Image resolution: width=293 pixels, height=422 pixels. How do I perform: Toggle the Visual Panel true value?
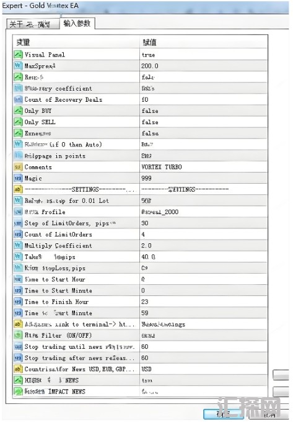coord(203,55)
